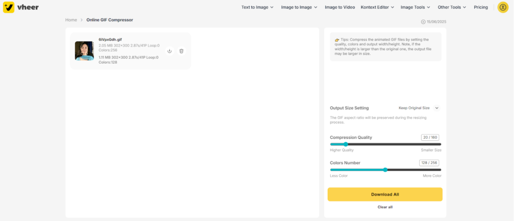The width and height of the screenshot is (514, 221).
Task: Download the compressed 6iVpxGdh.gif file
Action: (170, 51)
